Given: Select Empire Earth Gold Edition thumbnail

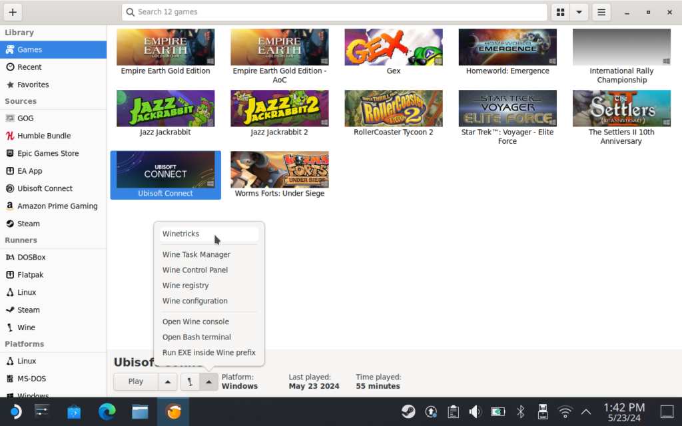Looking at the screenshot, I should point(165,47).
